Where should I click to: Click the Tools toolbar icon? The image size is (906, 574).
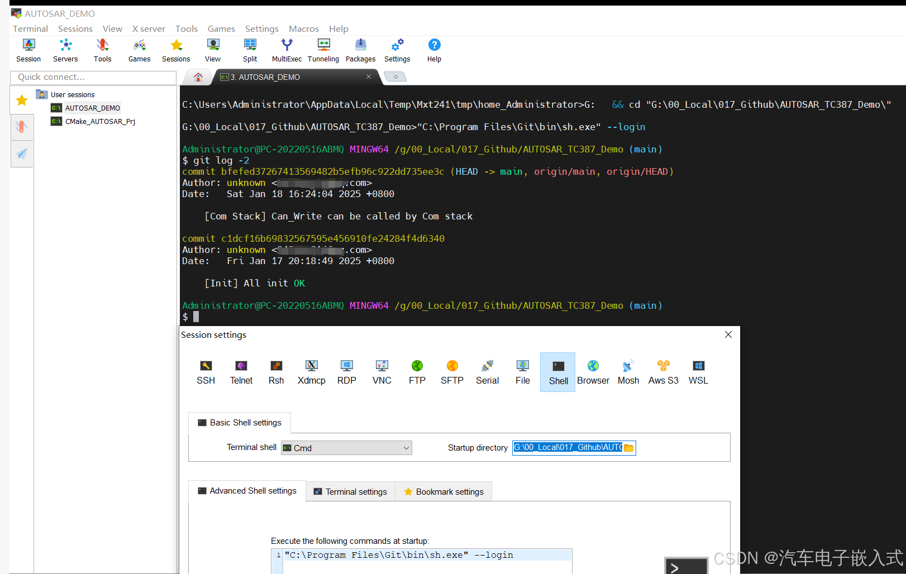(x=102, y=50)
